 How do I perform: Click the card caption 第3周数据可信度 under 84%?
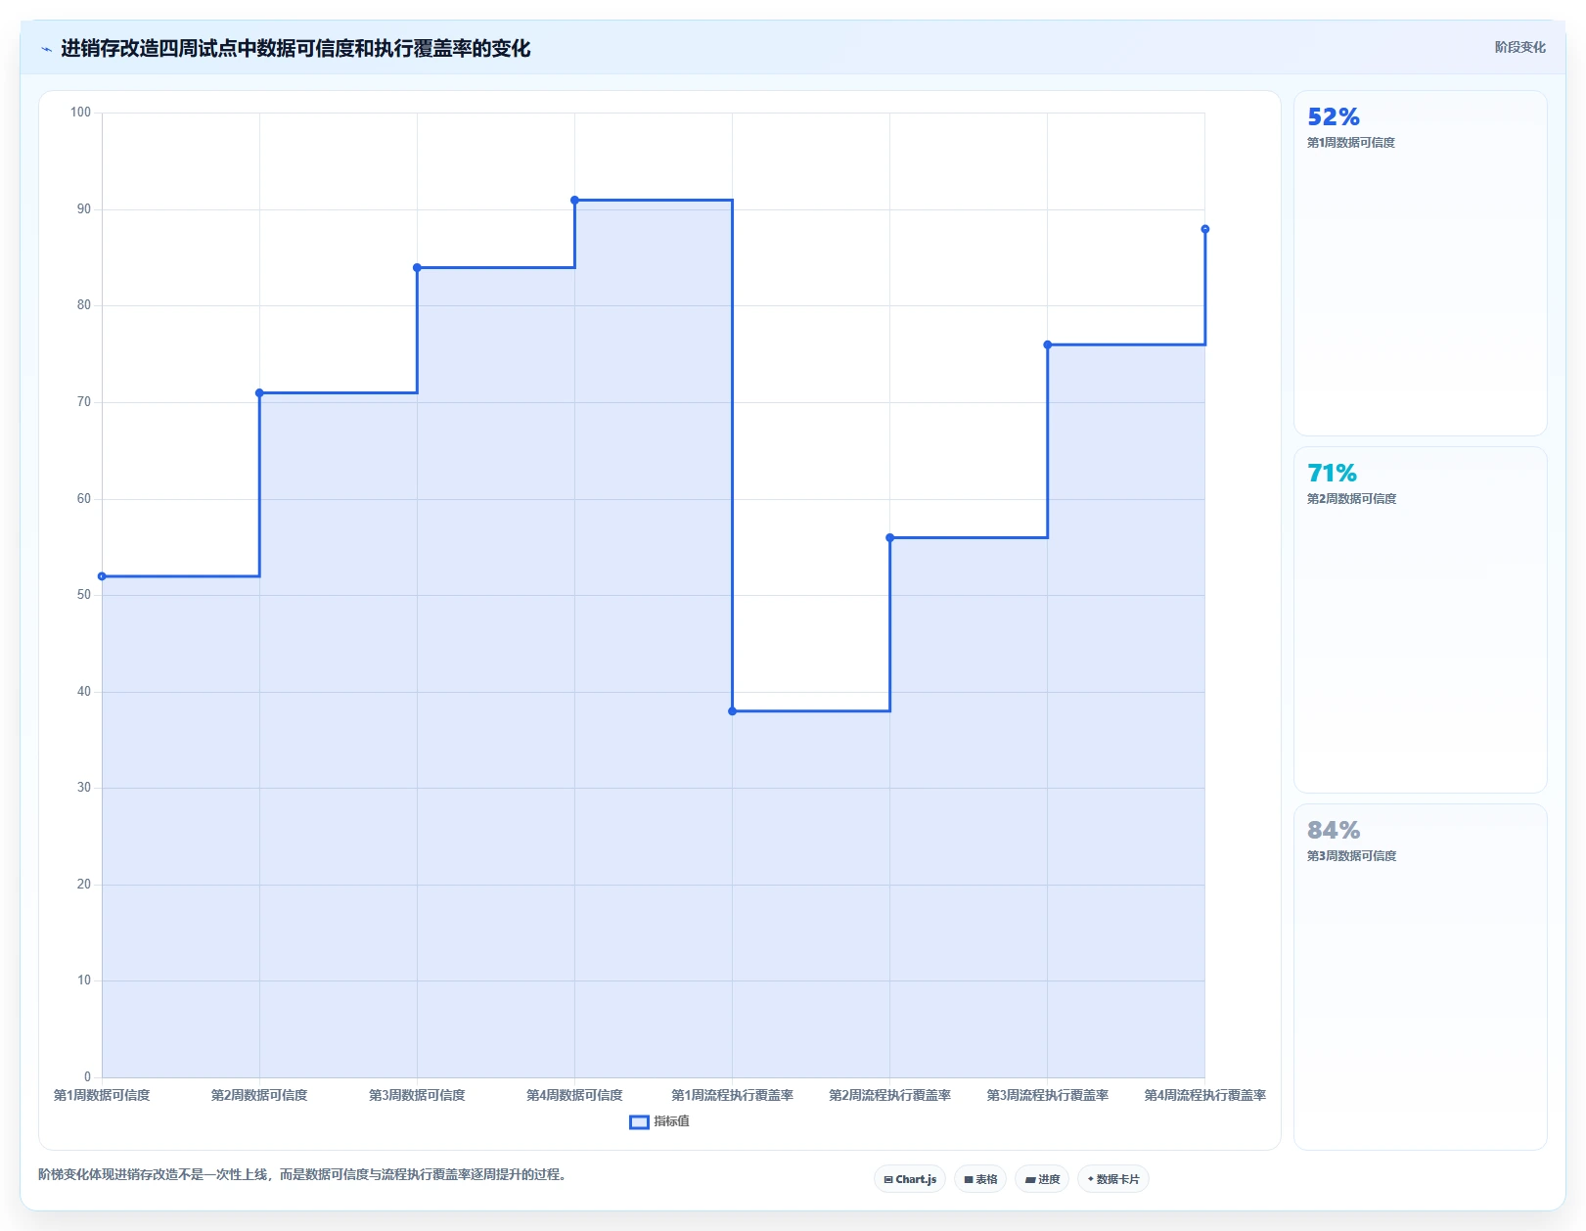pos(1351,856)
